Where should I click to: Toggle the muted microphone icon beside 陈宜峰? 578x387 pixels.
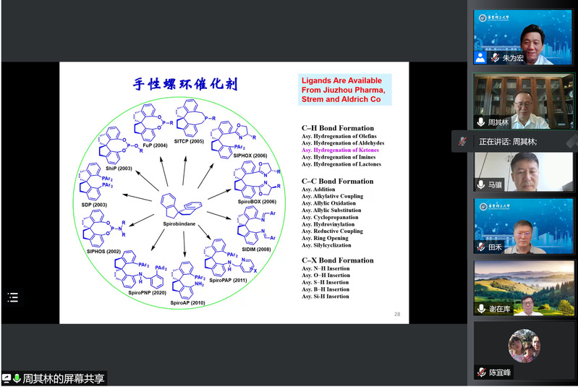[481, 372]
